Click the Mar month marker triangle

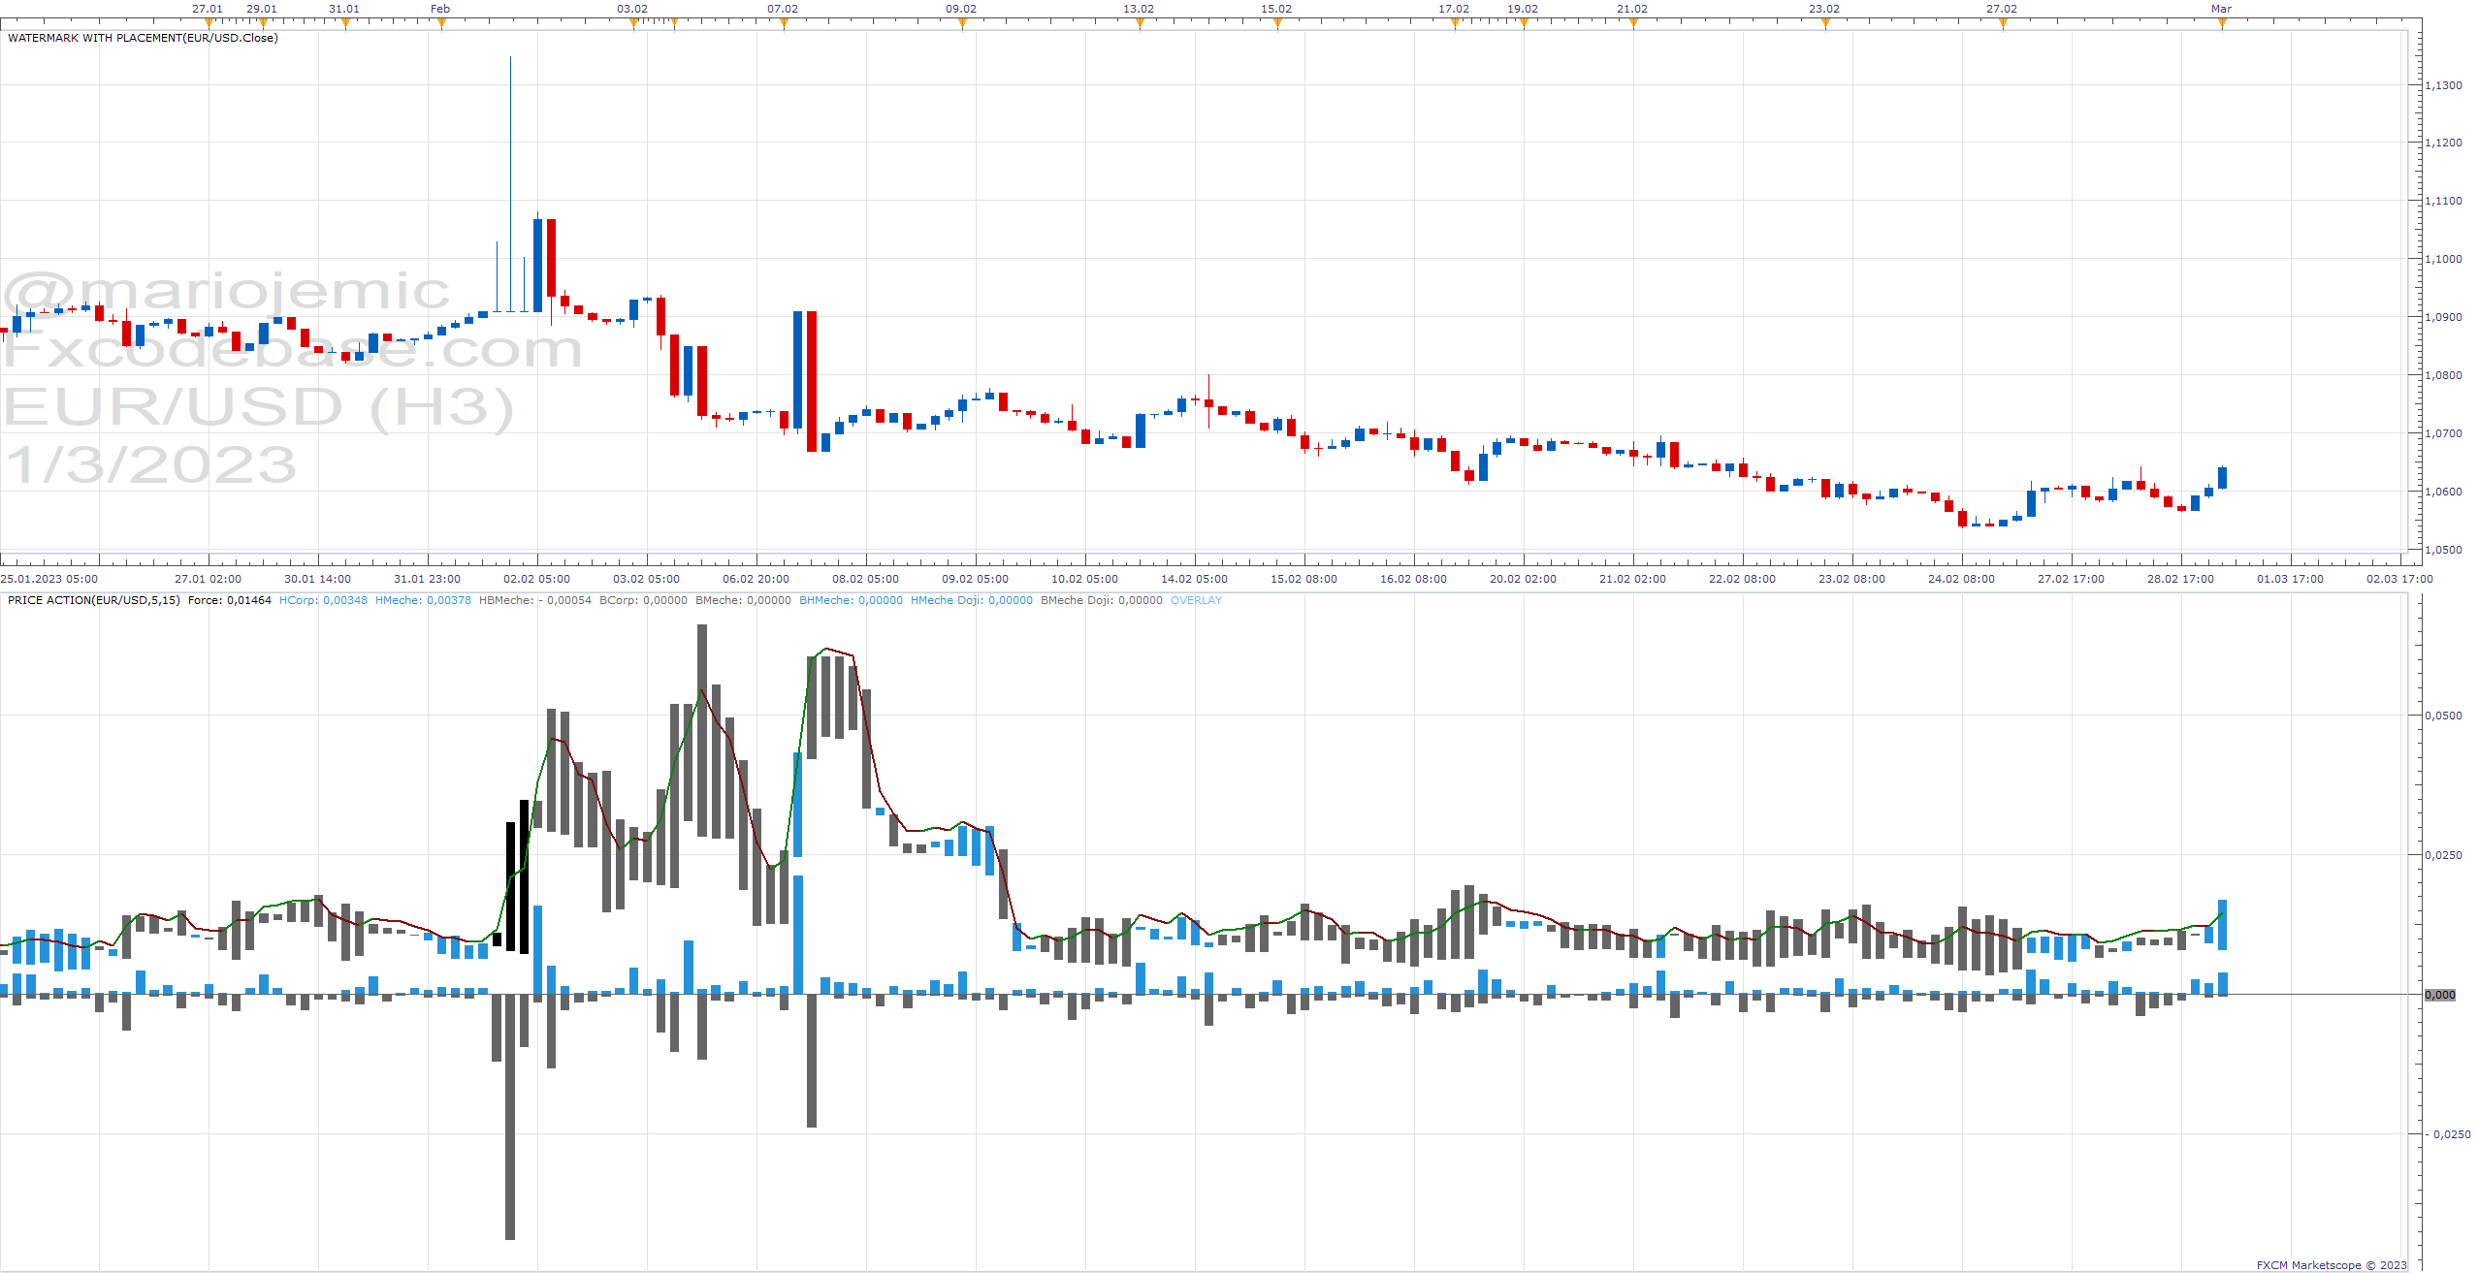2222,24
